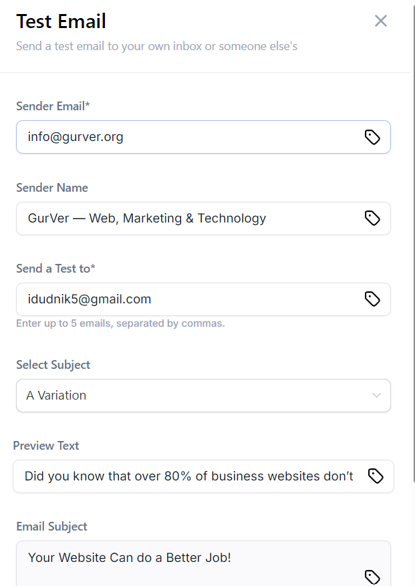Open the A Variation subject dropdown
This screenshot has height=586, width=415.
click(x=194, y=396)
